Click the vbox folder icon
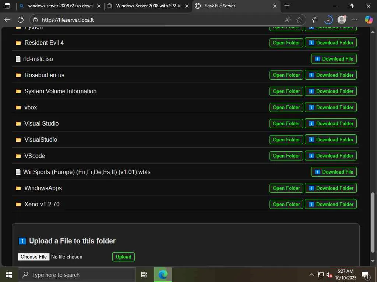 point(18,108)
